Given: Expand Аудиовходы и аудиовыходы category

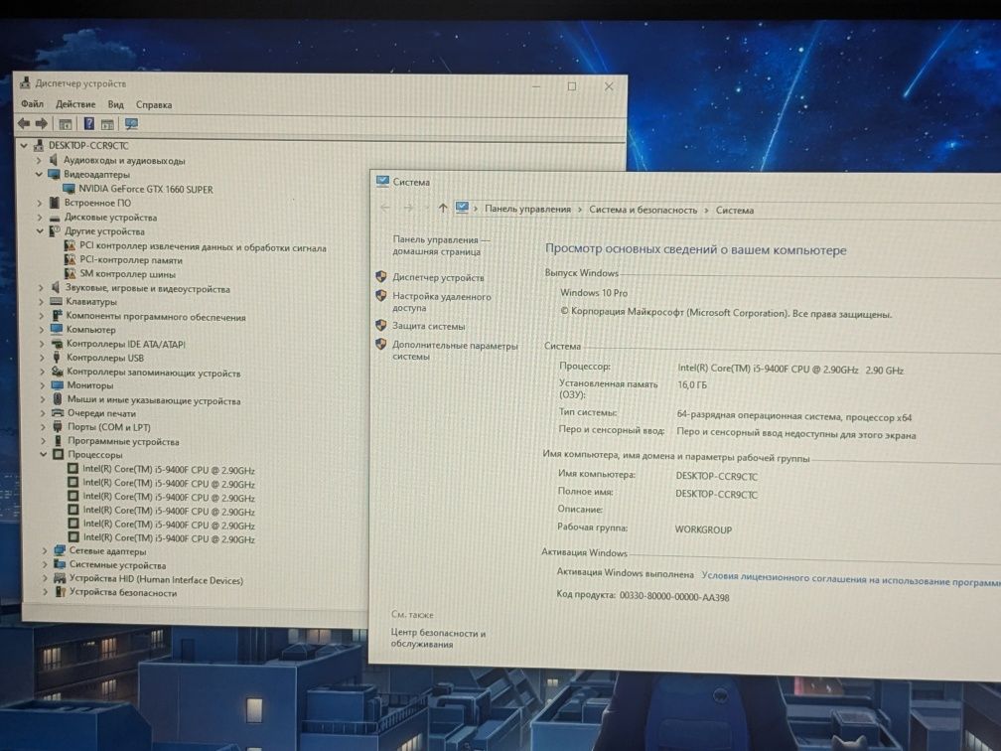Looking at the screenshot, I should pyautogui.click(x=39, y=160).
